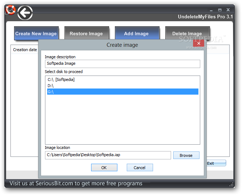Viewport: 242px width, 195px height.
Task: Close the Create image dialog
Action: [x=199, y=43]
